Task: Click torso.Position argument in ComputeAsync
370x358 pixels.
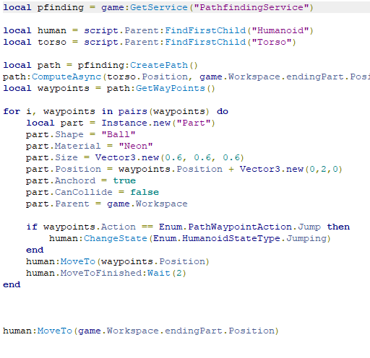Action: coord(147,77)
